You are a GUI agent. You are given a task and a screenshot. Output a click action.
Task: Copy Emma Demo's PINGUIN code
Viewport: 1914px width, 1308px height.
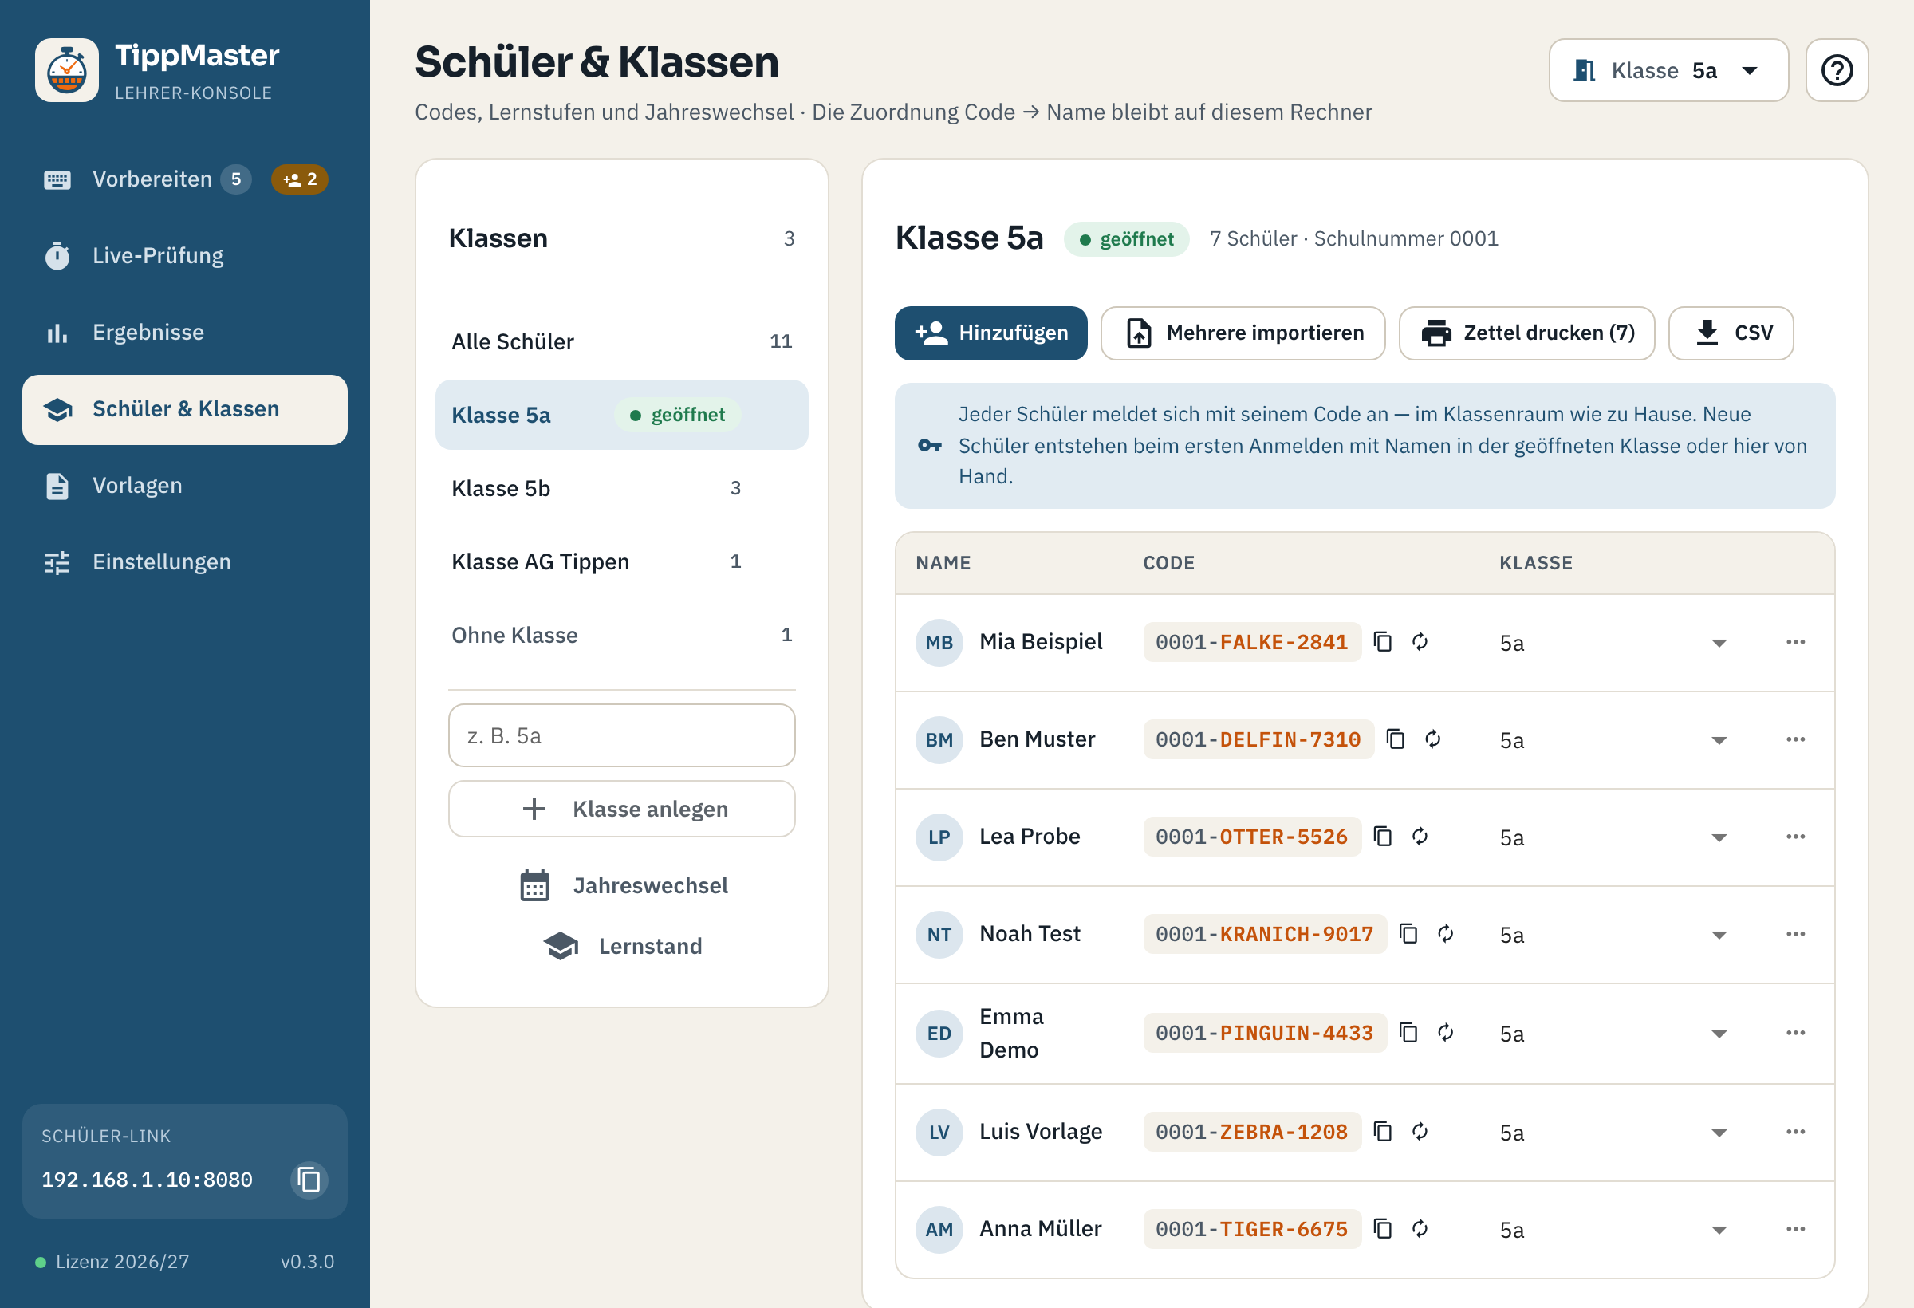click(x=1408, y=1032)
